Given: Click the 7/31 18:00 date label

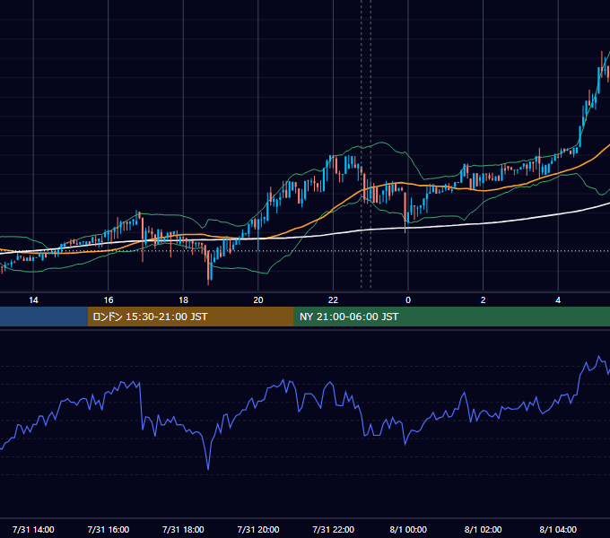Looking at the screenshot, I should pyautogui.click(x=183, y=529).
